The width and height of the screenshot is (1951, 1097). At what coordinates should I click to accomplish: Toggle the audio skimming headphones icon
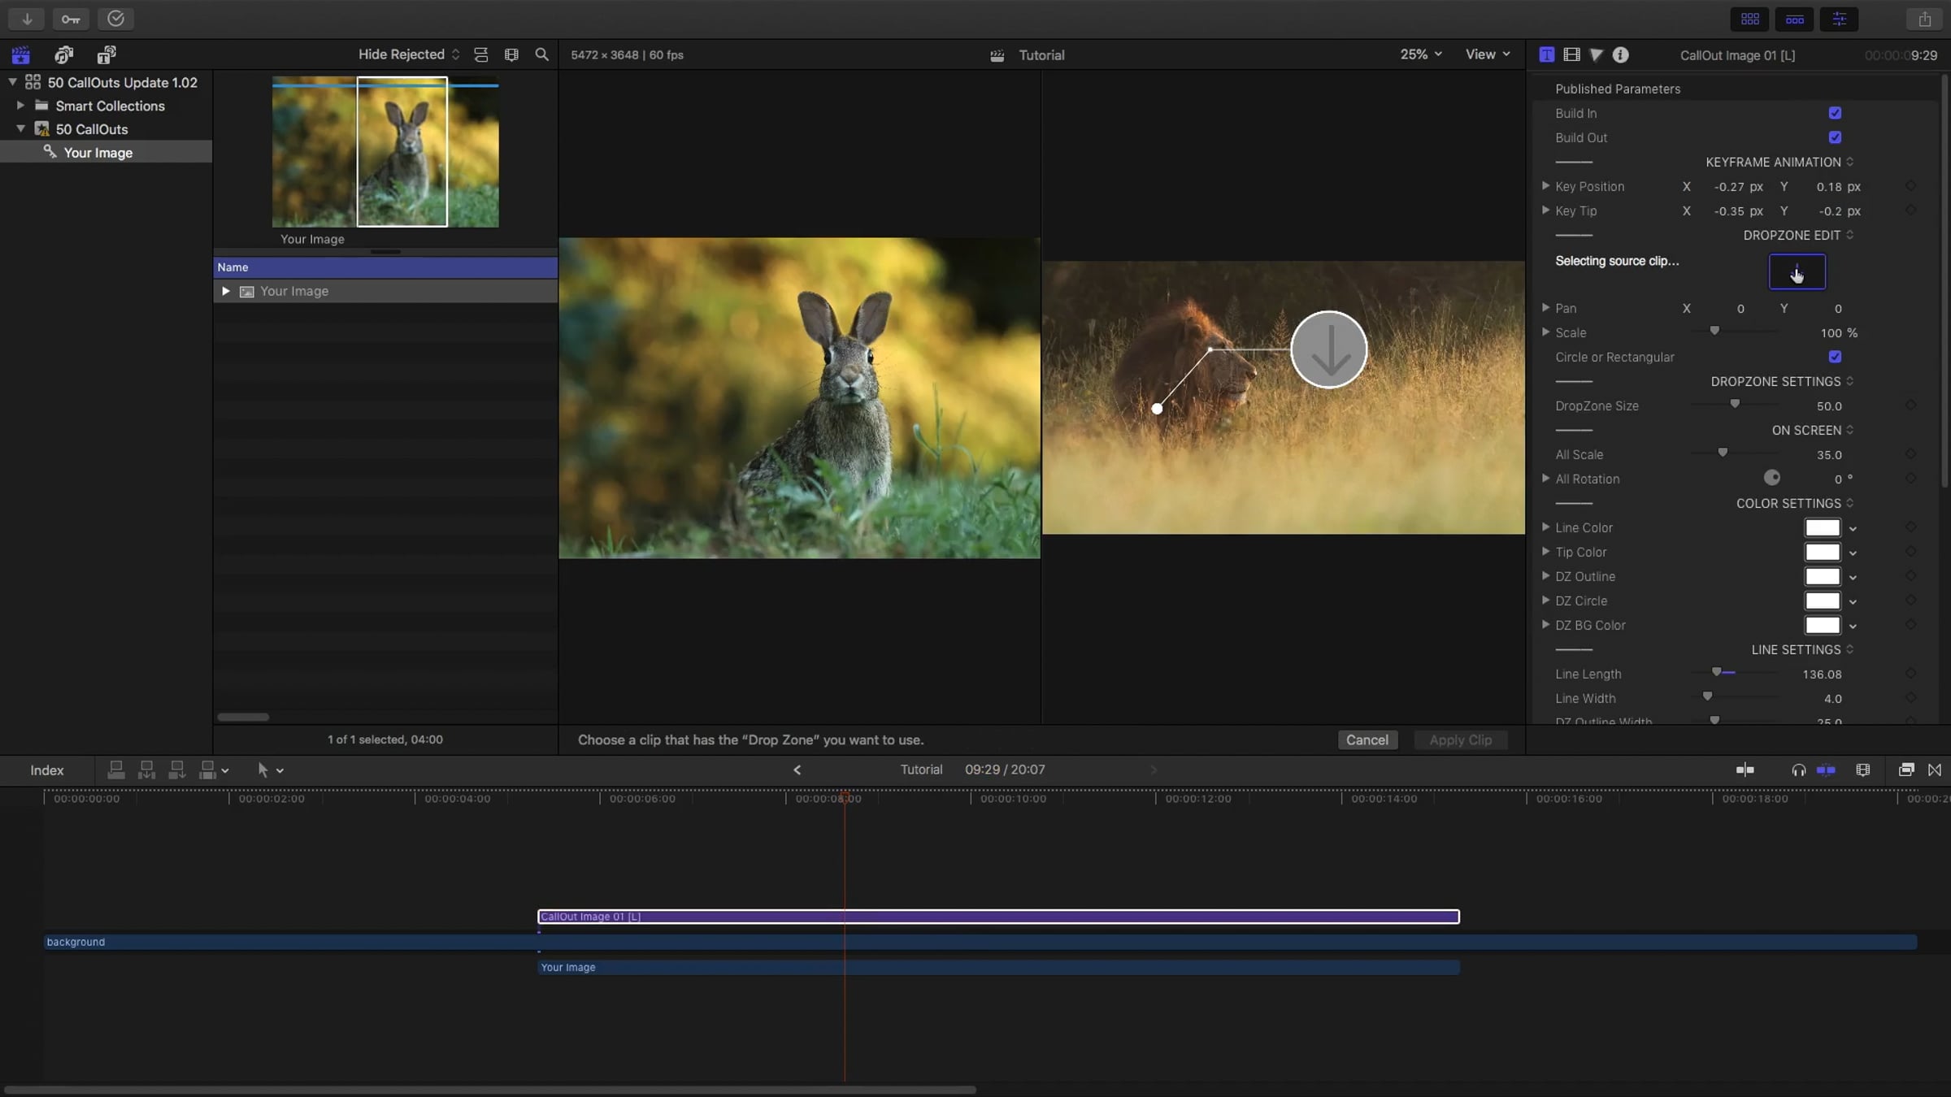[x=1798, y=770]
